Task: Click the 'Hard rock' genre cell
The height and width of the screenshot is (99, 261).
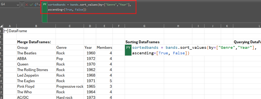Action: 70,97
